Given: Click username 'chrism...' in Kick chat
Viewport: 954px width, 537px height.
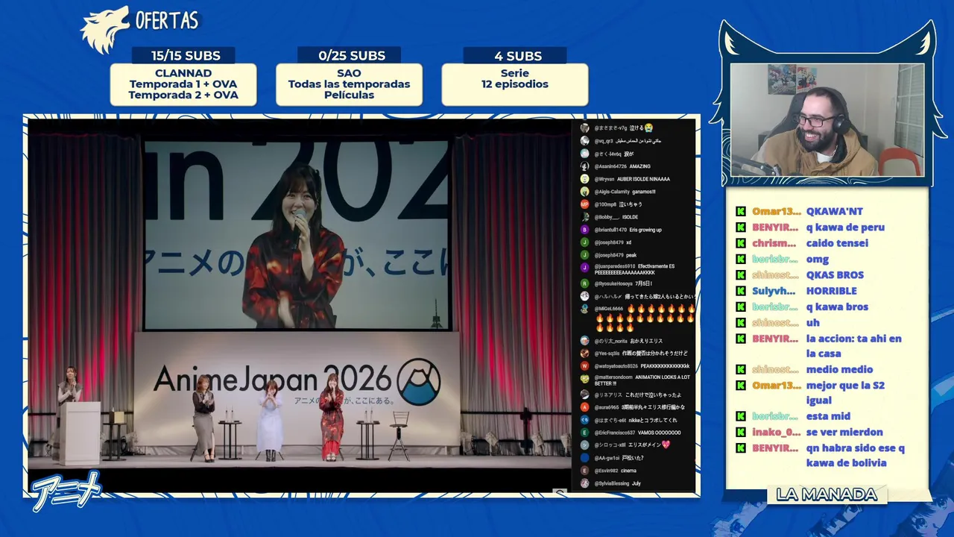Looking at the screenshot, I should pos(774,243).
